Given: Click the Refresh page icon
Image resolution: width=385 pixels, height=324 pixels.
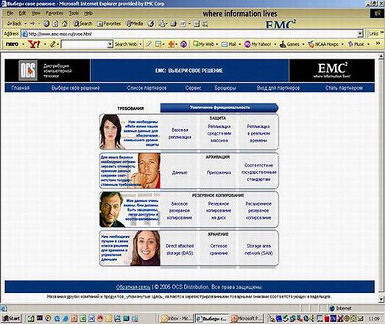Looking at the screenshot, I should click(x=55, y=24).
